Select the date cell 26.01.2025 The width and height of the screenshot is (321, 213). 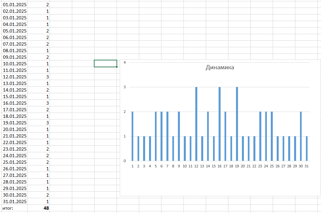14,169
